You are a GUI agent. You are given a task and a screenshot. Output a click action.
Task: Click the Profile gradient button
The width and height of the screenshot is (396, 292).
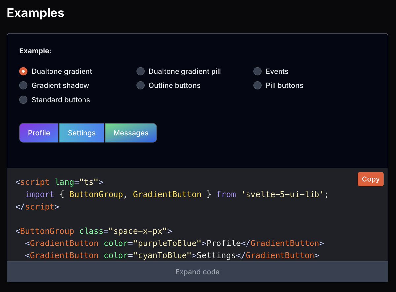point(39,133)
